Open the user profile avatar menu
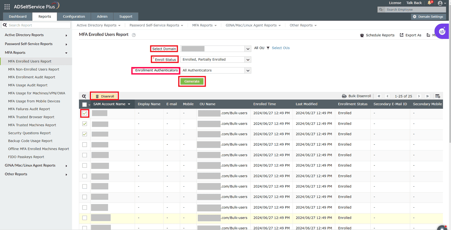Viewport: 451px width, 230px height. click(440, 3)
